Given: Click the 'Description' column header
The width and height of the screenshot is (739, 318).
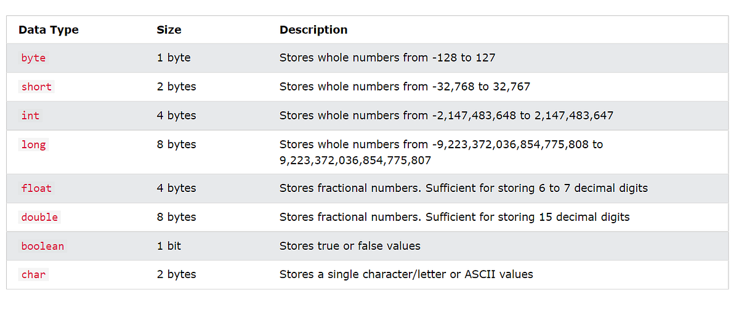Looking at the screenshot, I should pyautogui.click(x=313, y=30).
